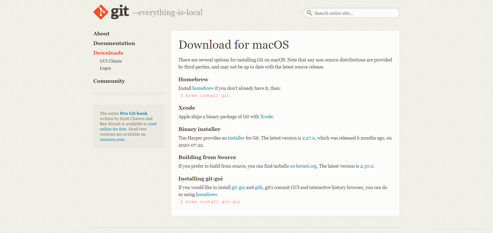
Task: Visit the Amazon.com link
Action: point(112,139)
